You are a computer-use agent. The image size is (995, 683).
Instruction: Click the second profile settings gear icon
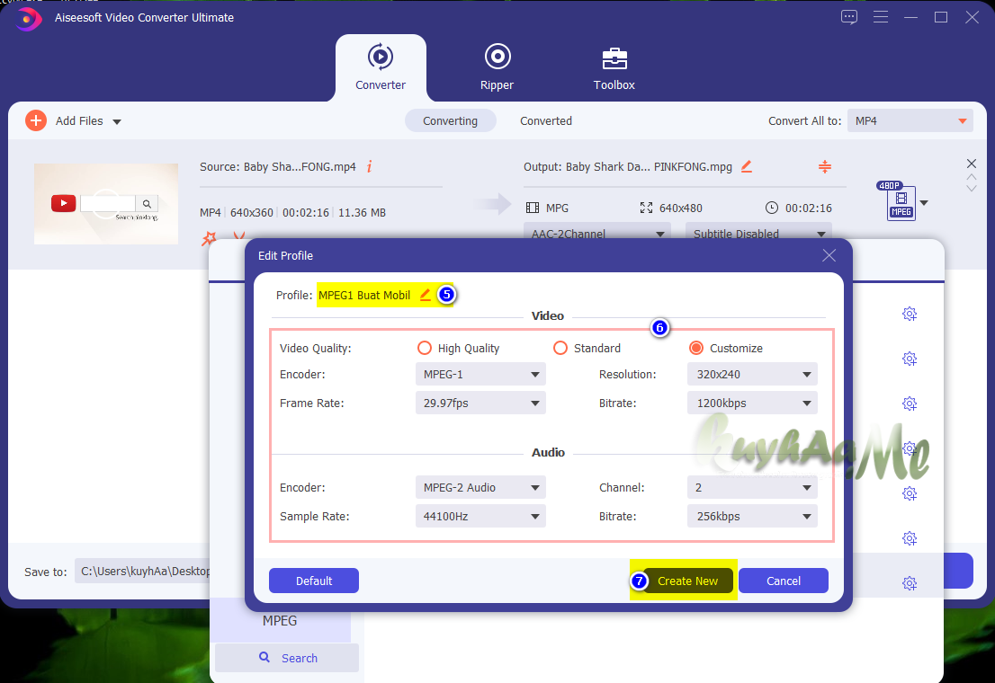910,359
